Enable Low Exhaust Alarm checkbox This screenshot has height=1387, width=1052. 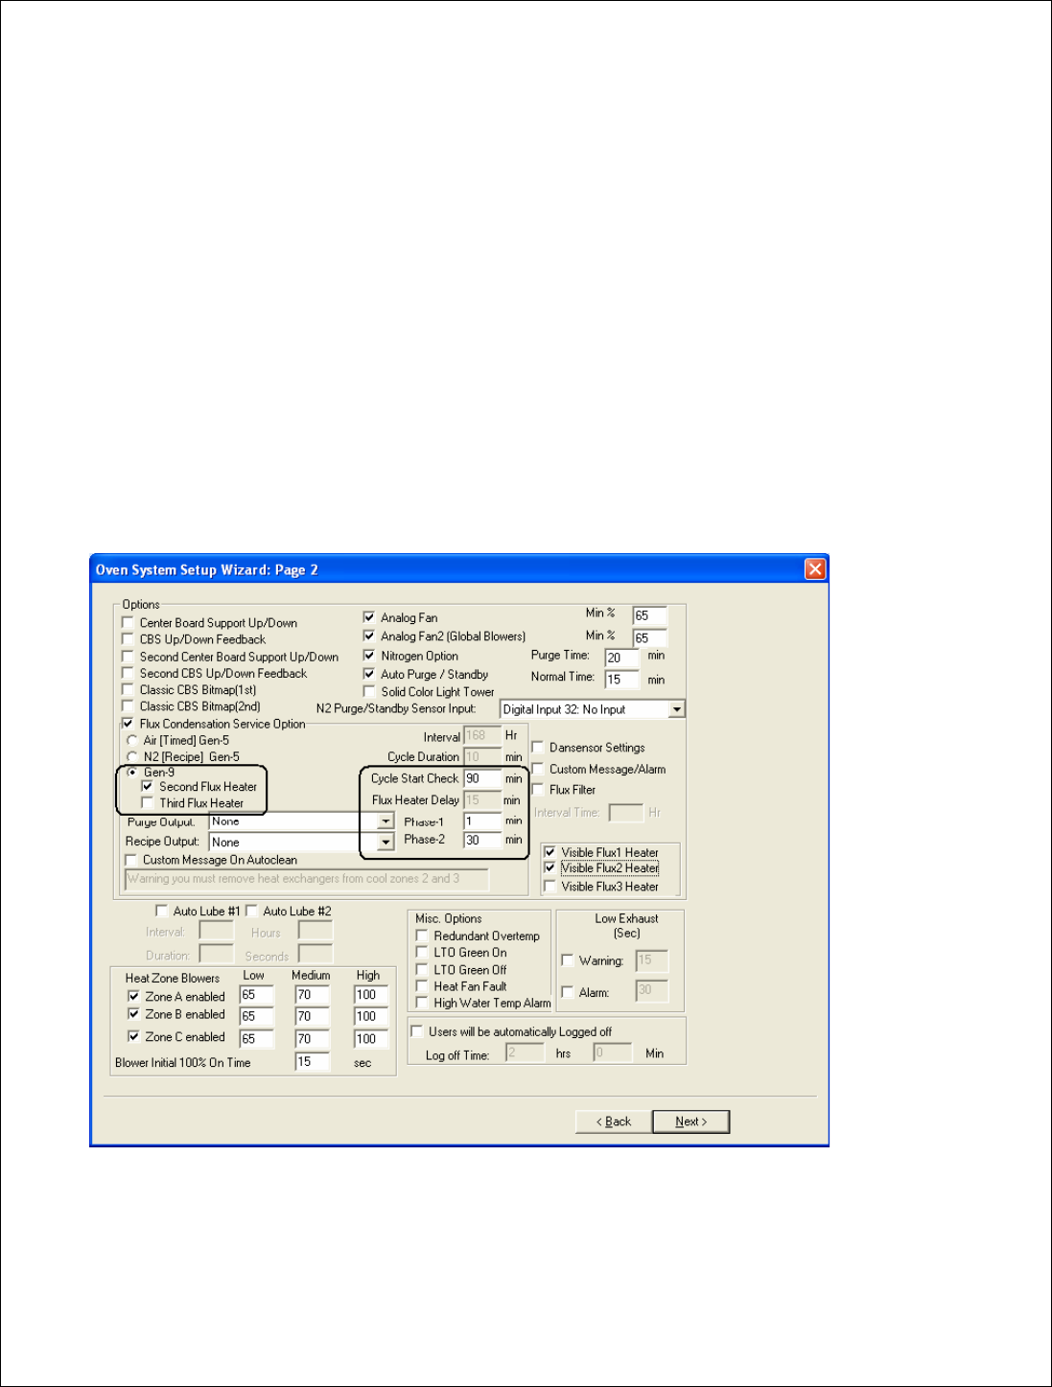(x=568, y=993)
